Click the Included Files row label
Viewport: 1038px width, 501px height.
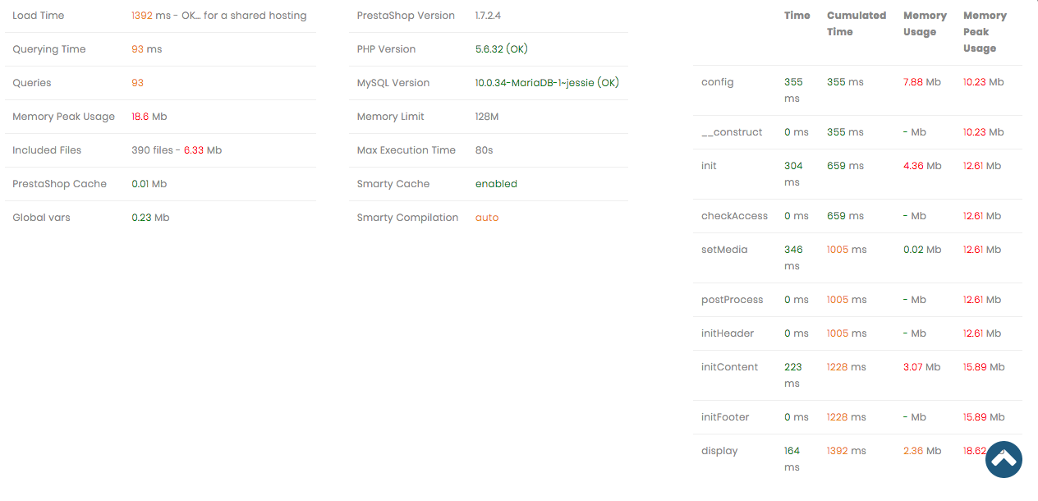47,150
